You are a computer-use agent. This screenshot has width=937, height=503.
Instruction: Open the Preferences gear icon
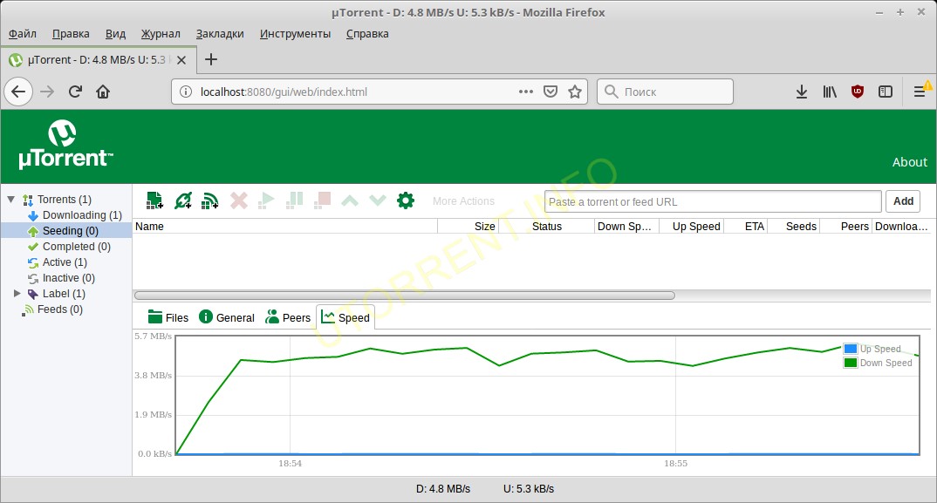[406, 201]
